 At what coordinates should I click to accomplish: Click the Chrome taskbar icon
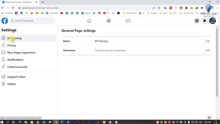56,122
